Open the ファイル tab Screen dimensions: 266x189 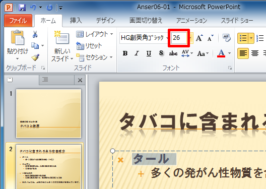[x=18, y=21]
